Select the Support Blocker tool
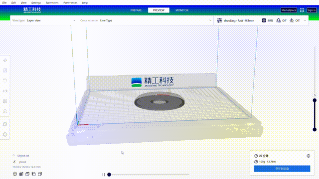Screen dimensions: 319x179 coord(5,111)
